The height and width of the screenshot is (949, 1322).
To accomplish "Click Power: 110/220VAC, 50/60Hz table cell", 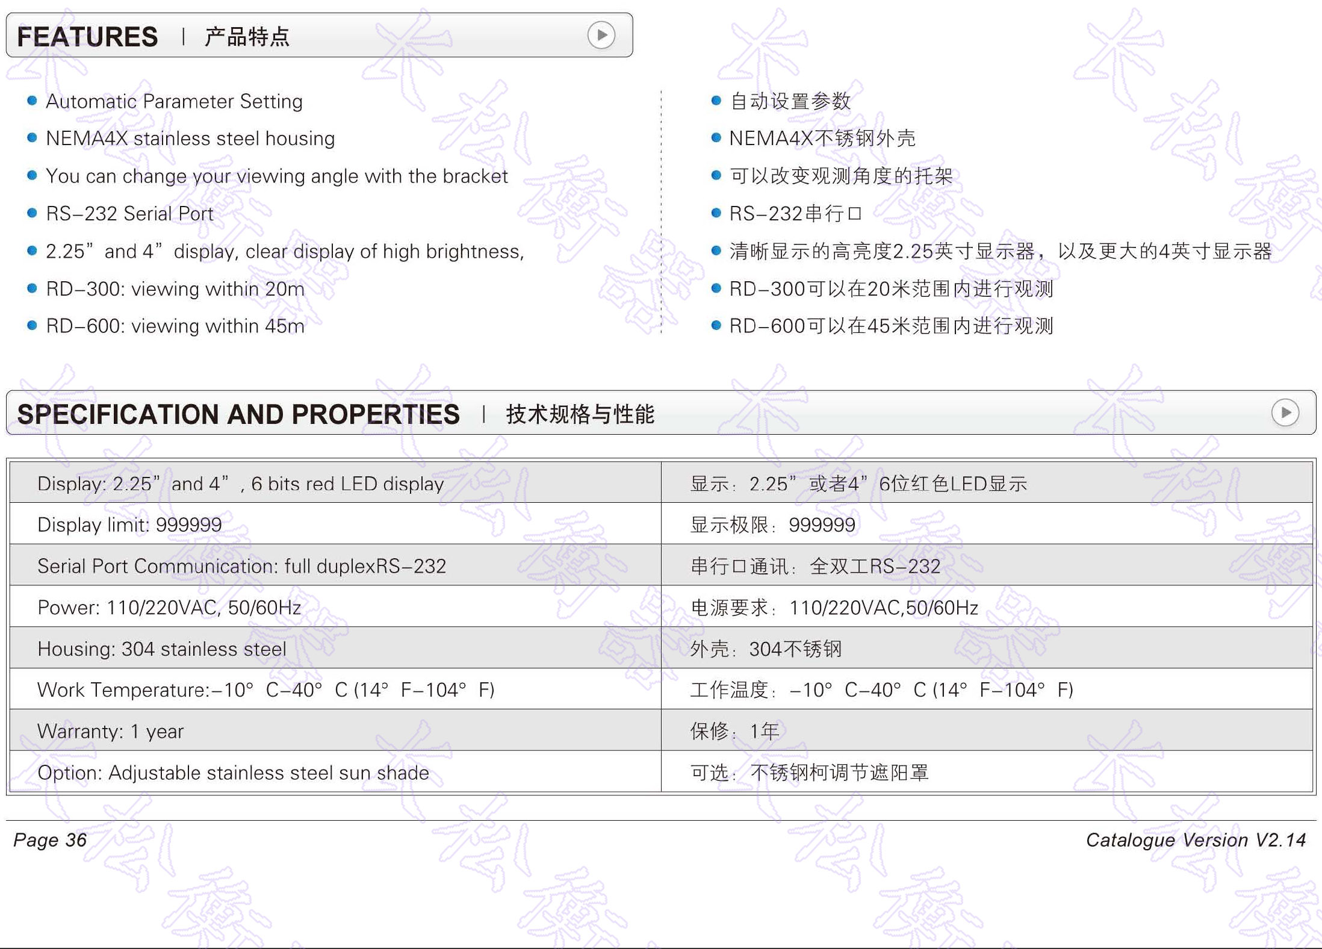I will click(169, 607).
